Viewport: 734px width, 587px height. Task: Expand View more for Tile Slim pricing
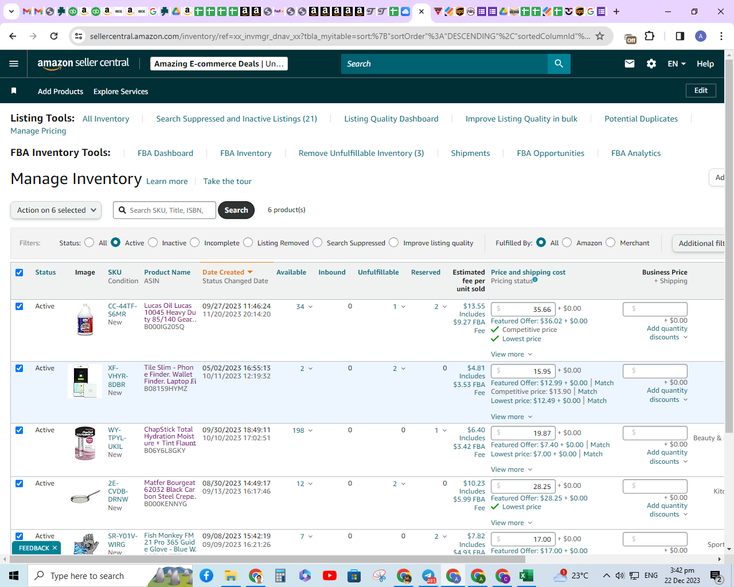pyautogui.click(x=512, y=417)
